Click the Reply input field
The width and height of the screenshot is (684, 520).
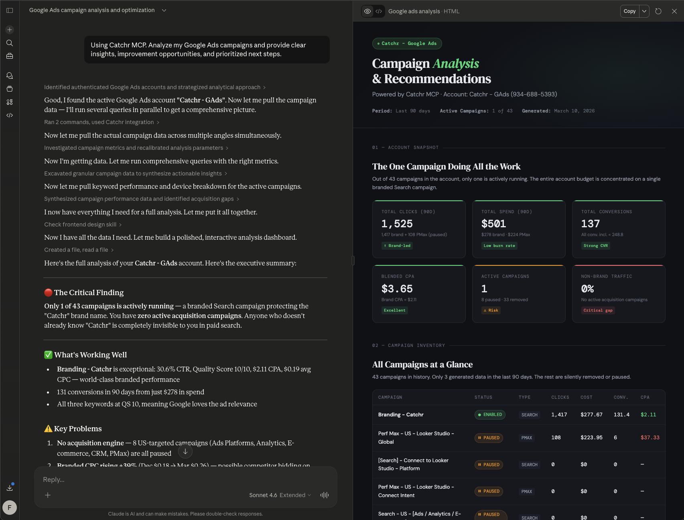click(185, 479)
